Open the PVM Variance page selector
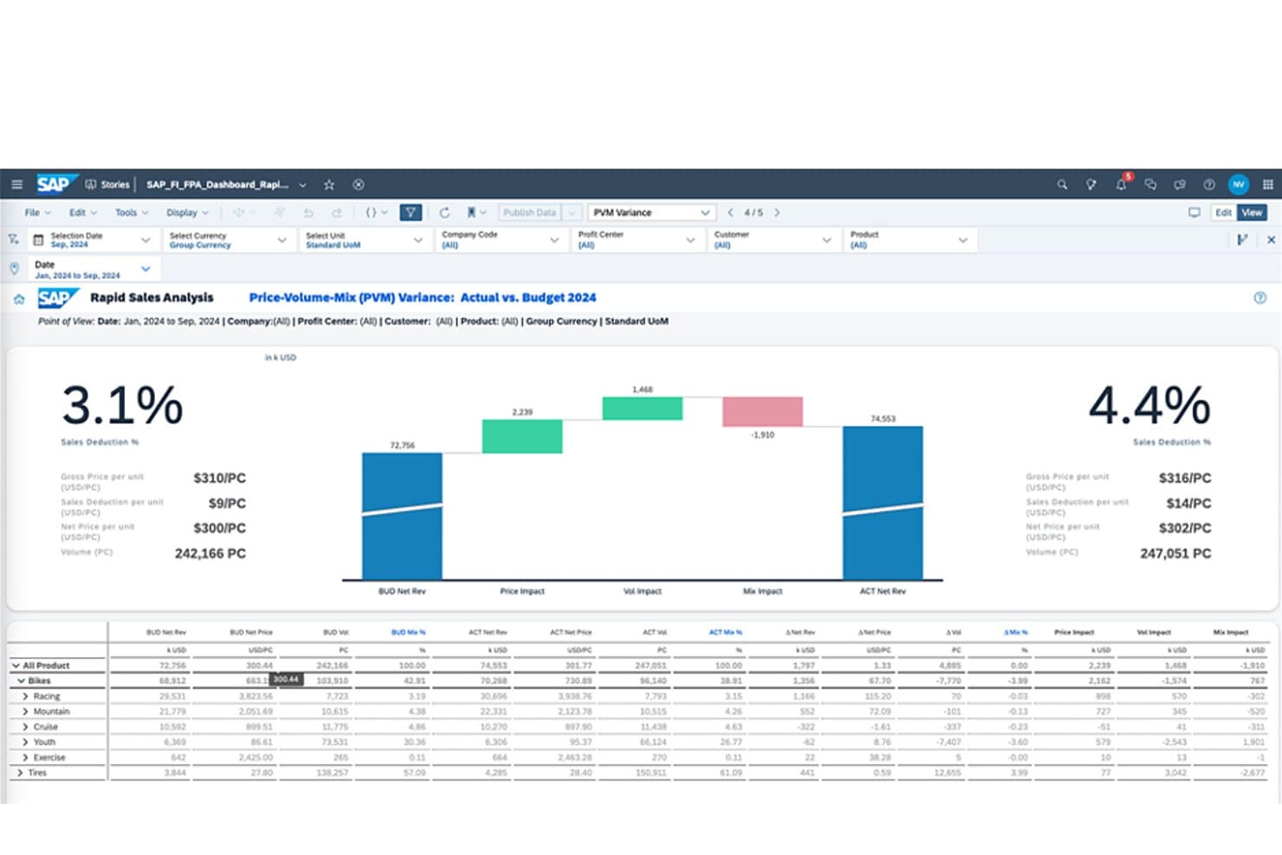 (x=651, y=212)
